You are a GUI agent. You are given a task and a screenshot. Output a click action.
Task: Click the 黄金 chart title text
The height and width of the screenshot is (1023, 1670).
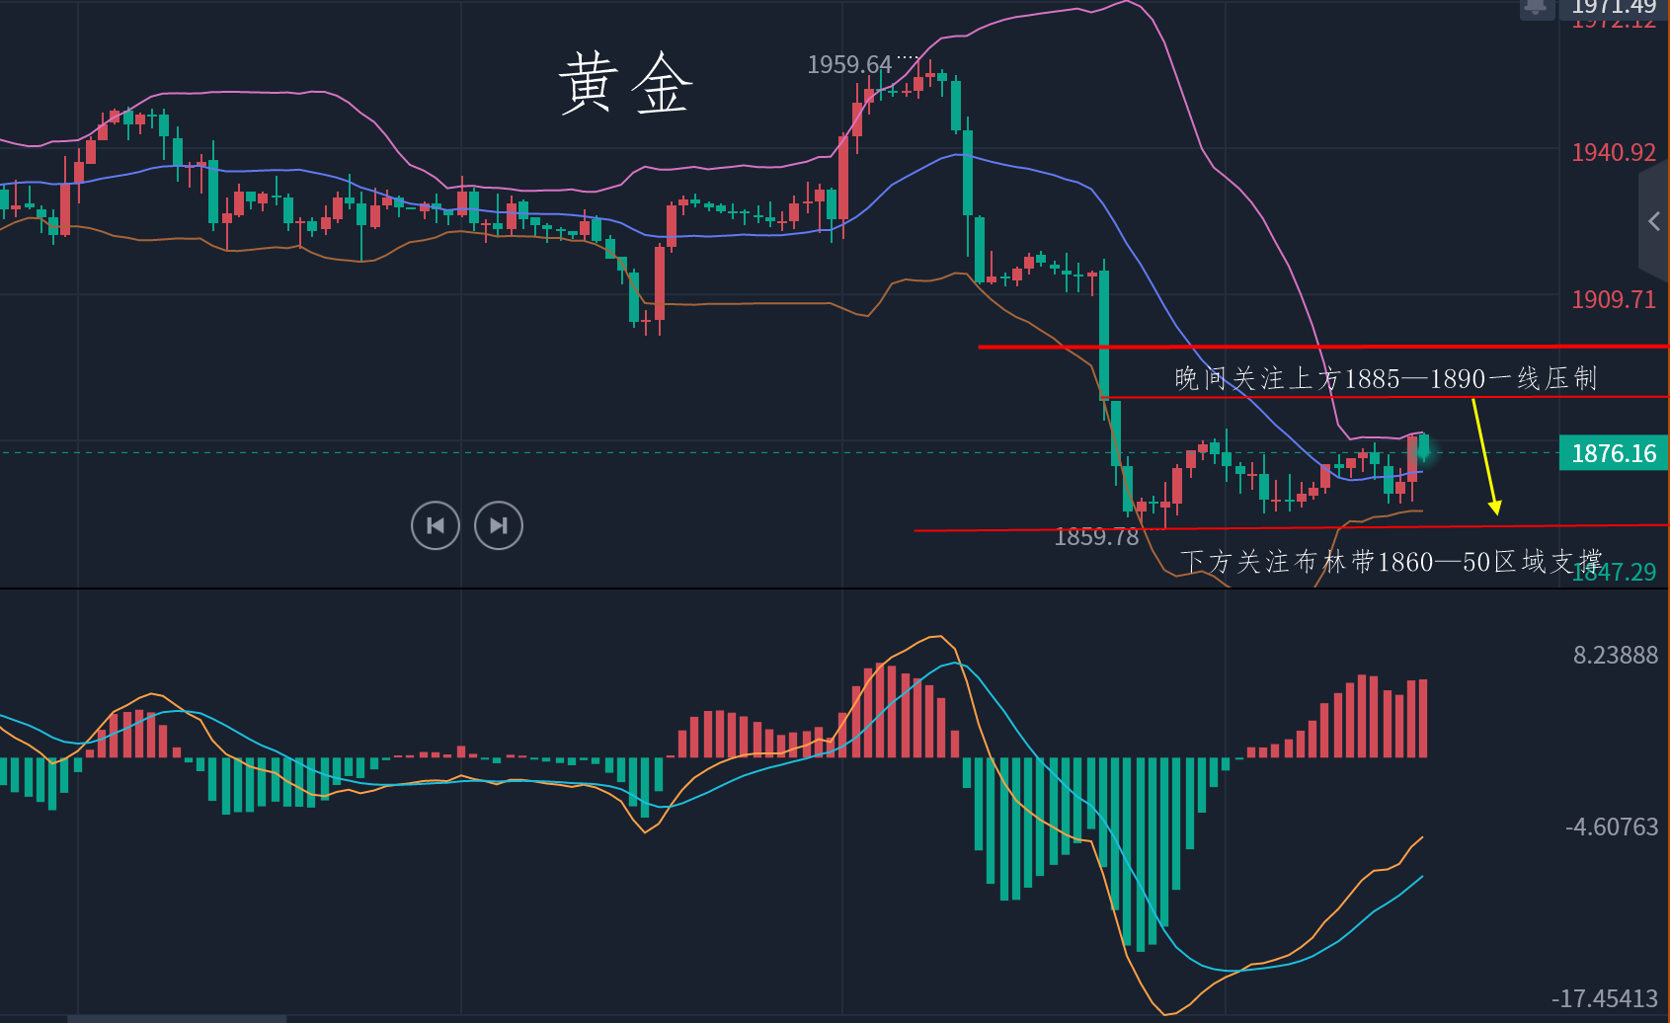pos(625,85)
